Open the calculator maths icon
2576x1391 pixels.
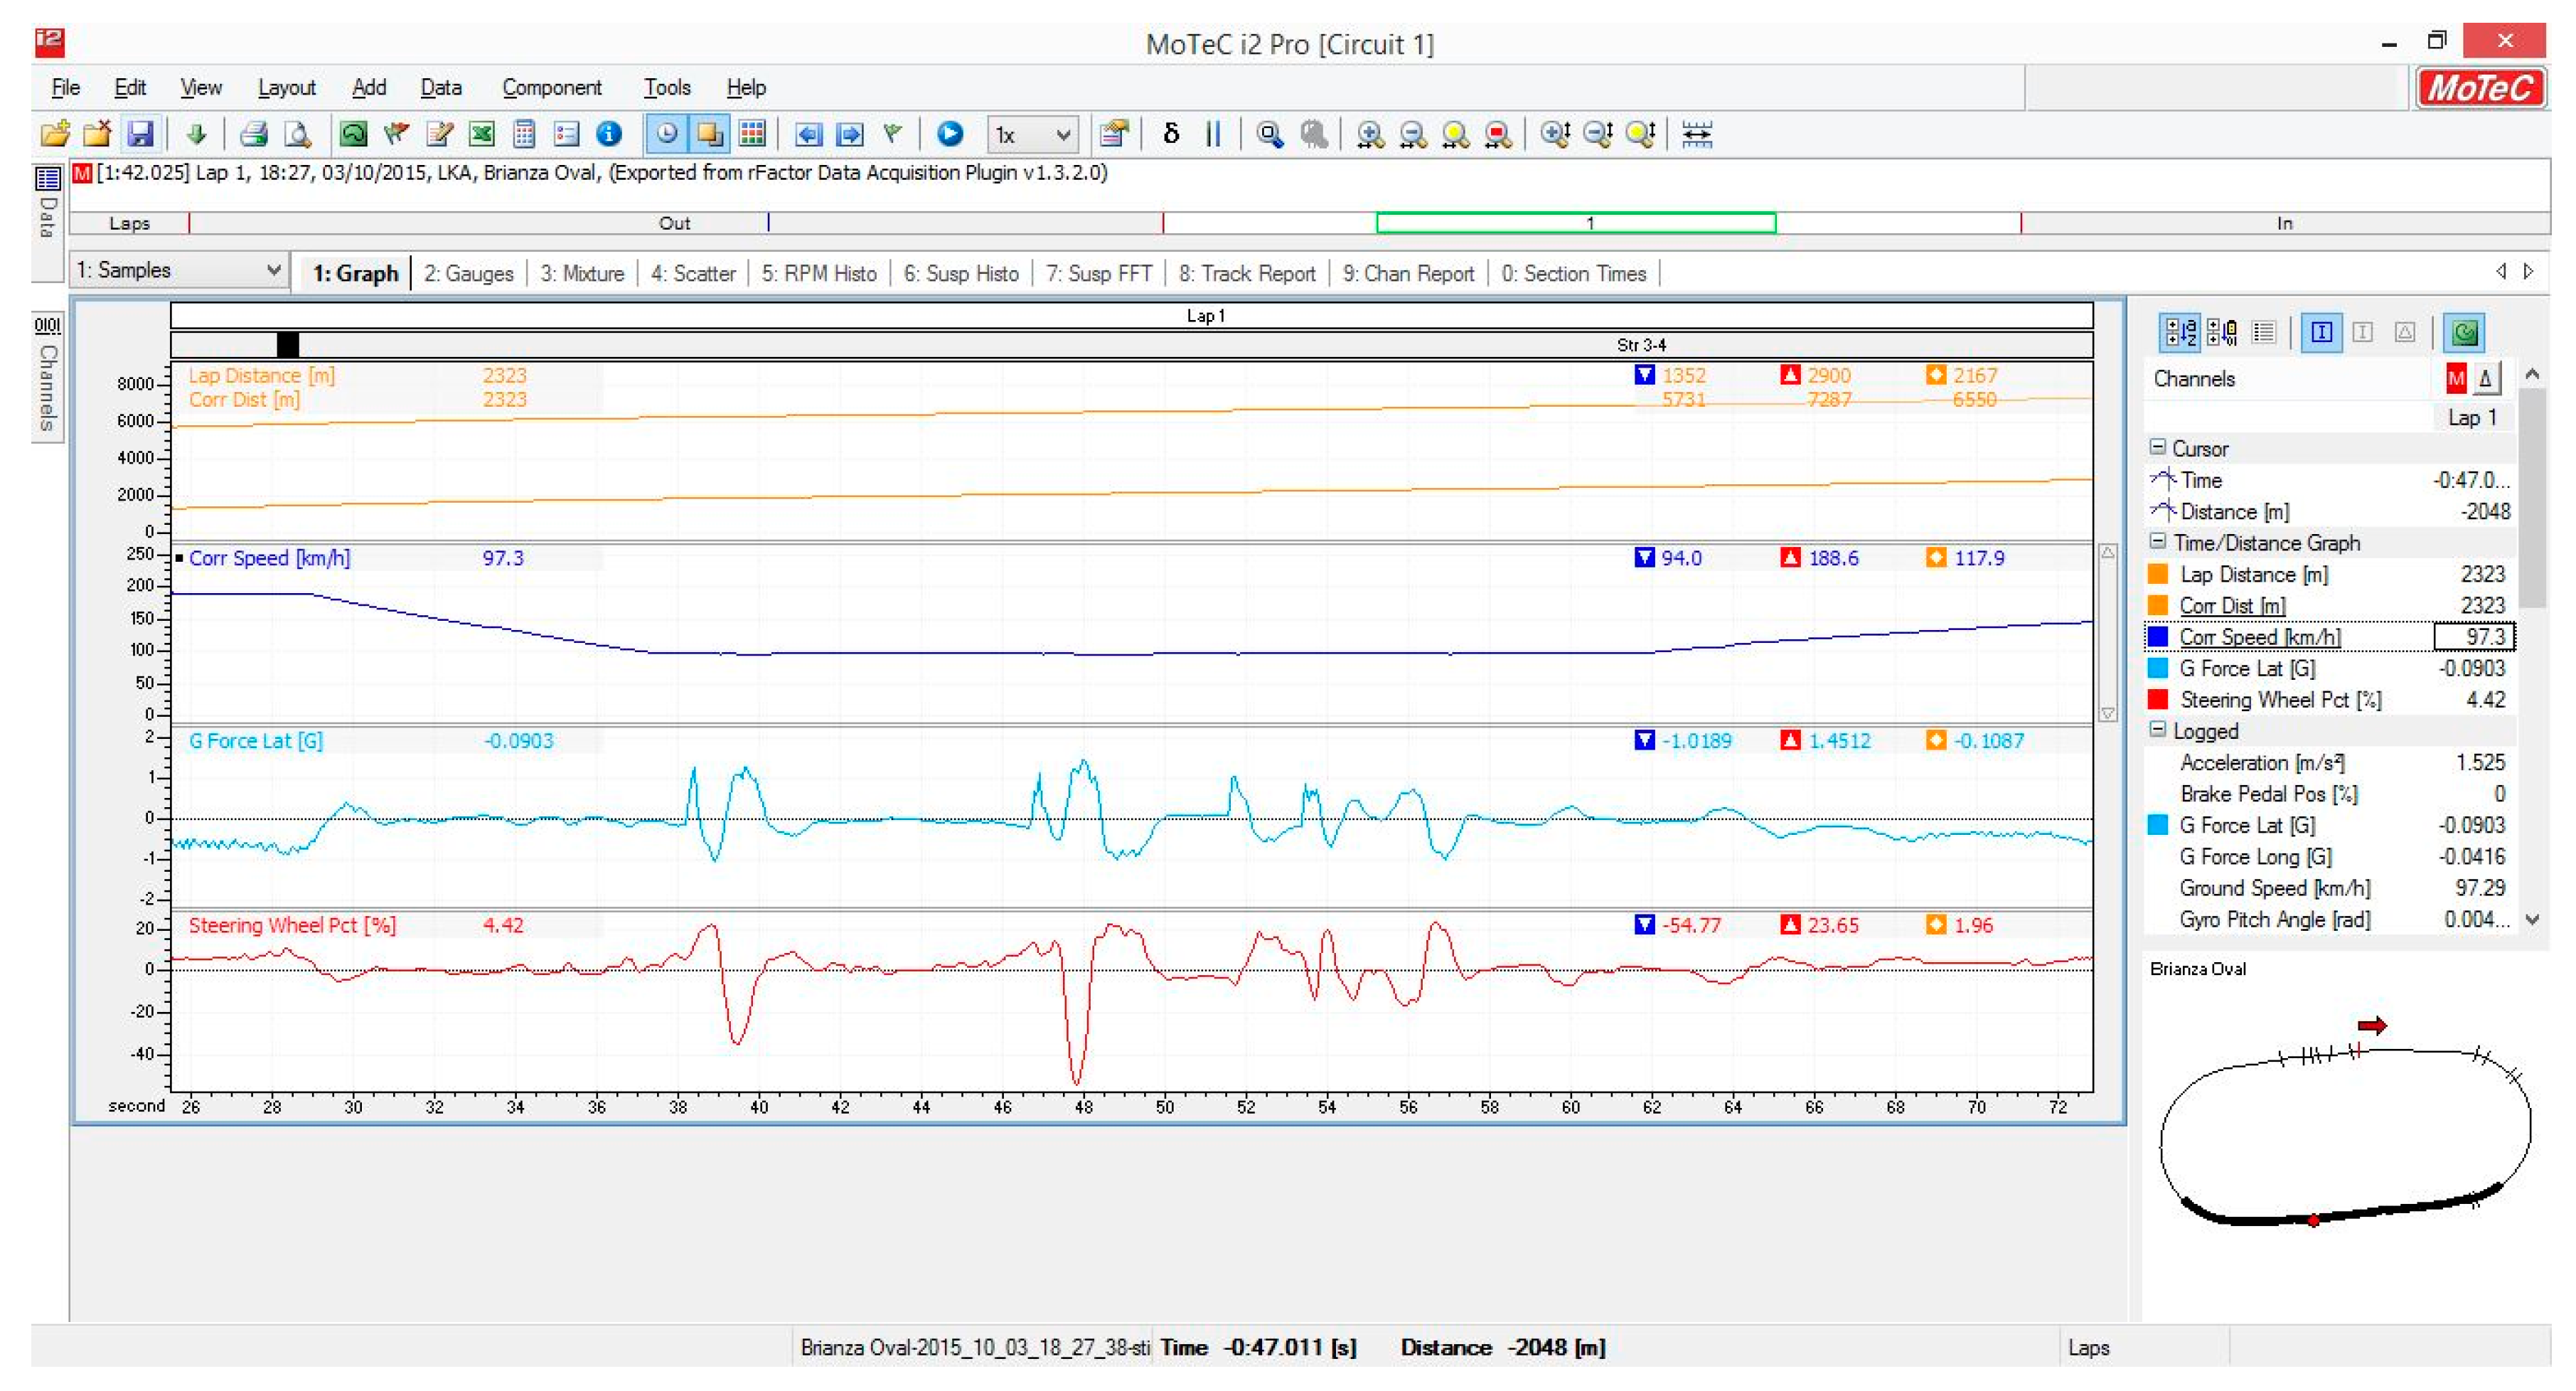(524, 134)
